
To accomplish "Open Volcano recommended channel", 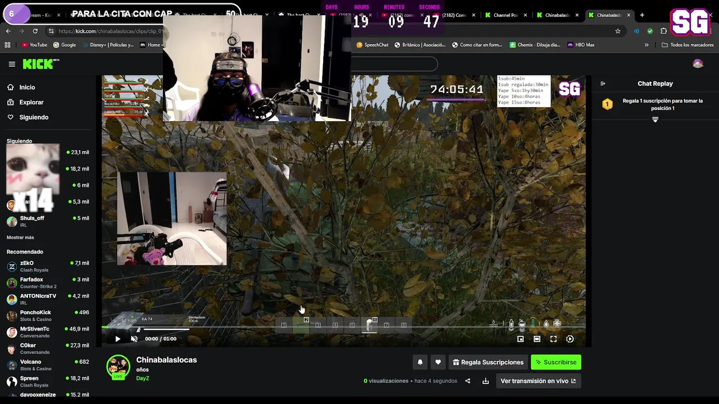I will point(48,365).
